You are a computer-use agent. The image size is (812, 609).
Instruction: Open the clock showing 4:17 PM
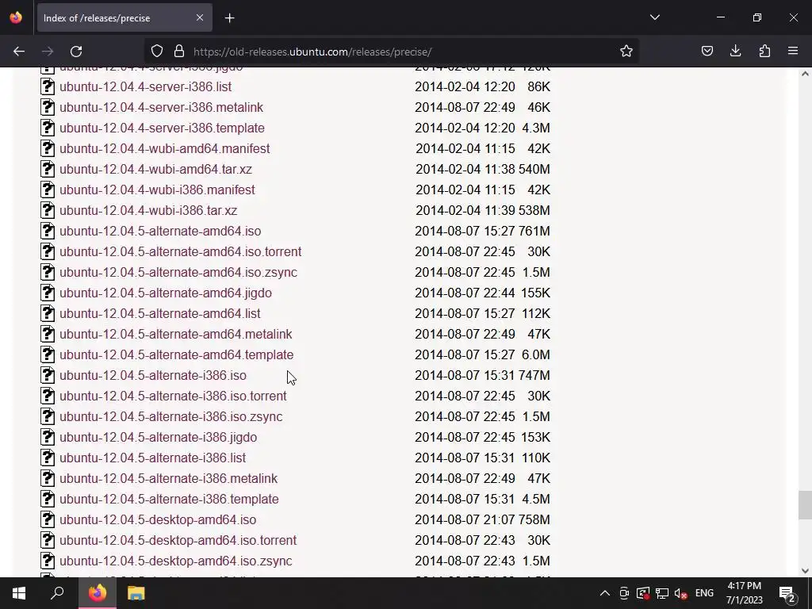(x=744, y=593)
